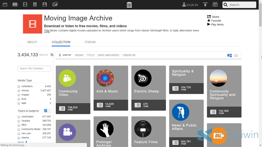The width and height of the screenshot is (262, 147).
Task: Check the movies media type checkbox
Action: click(x=19, y=91)
